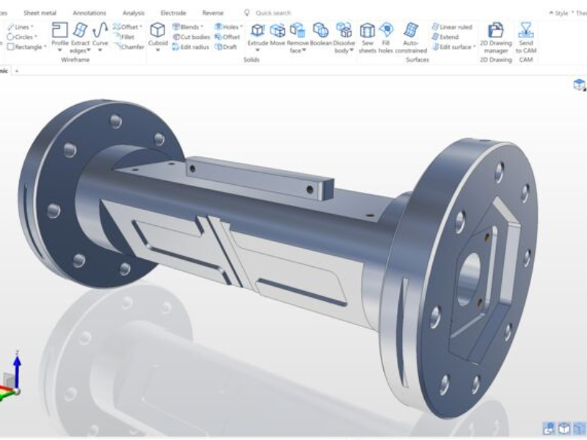Expand the Edit surface dropdown

click(455, 47)
